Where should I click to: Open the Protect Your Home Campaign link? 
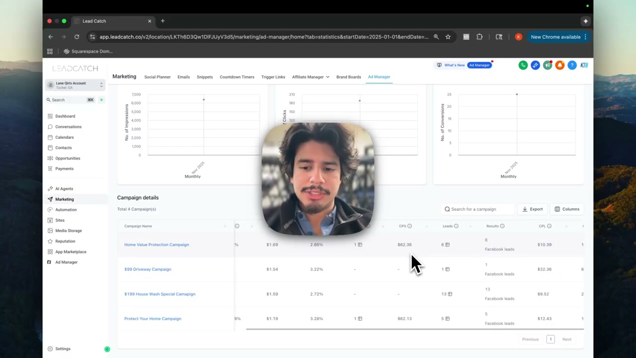coord(153,319)
